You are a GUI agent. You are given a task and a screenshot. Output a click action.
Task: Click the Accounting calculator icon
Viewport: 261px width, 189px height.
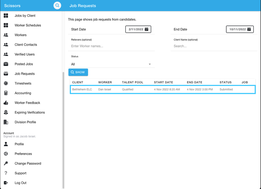pyautogui.click(x=6, y=93)
